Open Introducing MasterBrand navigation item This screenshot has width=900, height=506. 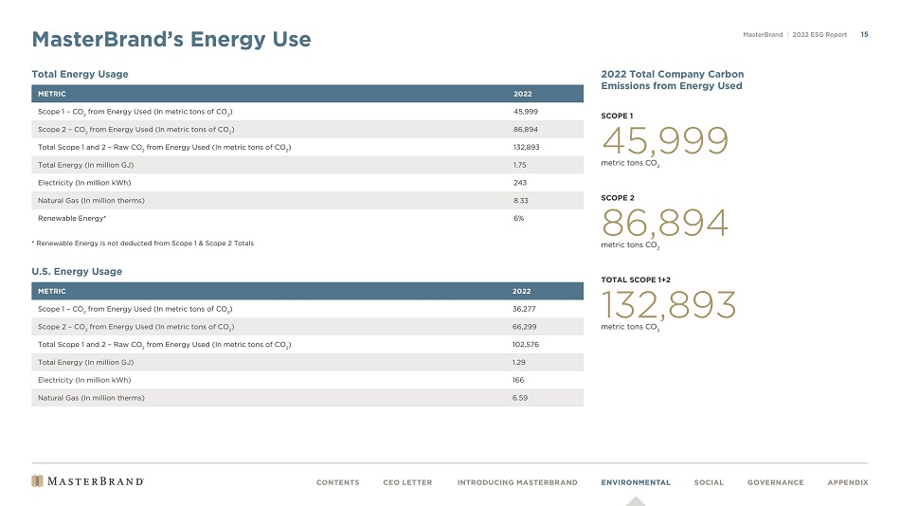click(x=516, y=482)
